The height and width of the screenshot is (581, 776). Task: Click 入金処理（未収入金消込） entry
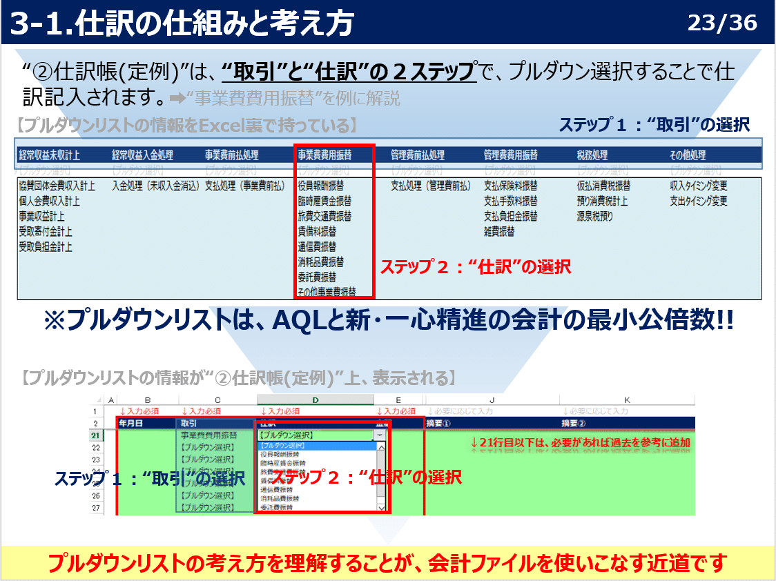click(155, 186)
